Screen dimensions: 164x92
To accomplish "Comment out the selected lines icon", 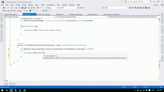I will click(24, 11).
